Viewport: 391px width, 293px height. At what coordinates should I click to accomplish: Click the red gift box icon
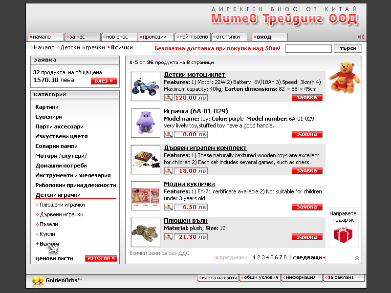coord(343,235)
